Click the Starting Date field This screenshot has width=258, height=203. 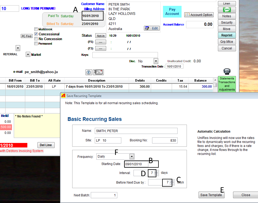[x=136, y=164]
